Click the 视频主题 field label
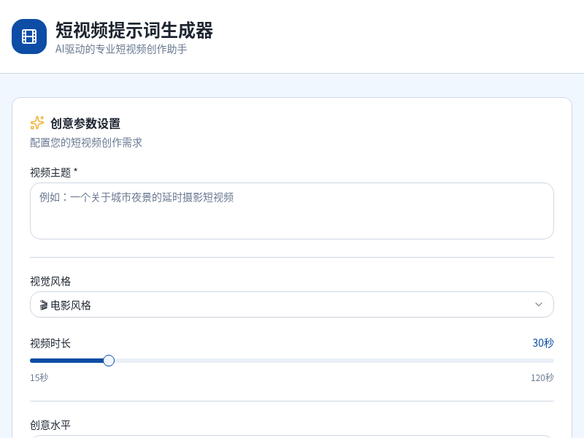The height and width of the screenshot is (438, 584). [x=53, y=172]
